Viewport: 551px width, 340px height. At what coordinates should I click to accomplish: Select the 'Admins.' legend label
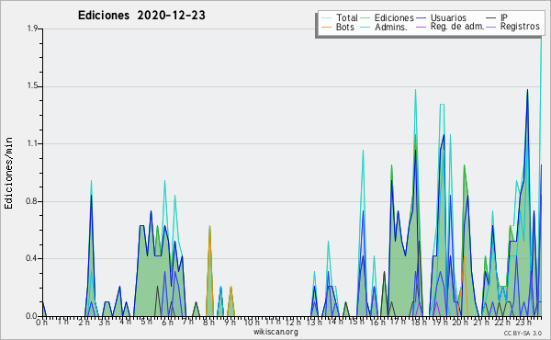[x=391, y=27]
